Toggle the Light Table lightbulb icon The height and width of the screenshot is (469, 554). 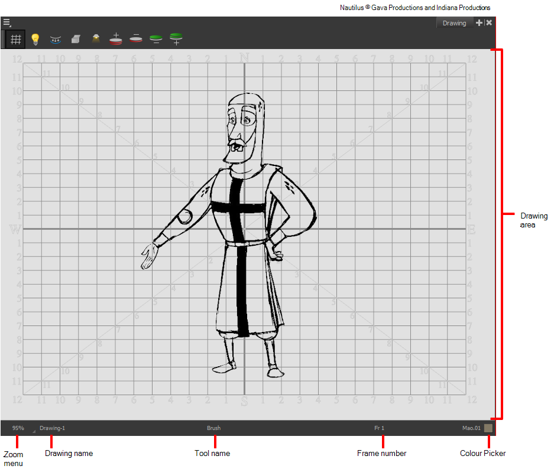point(35,39)
